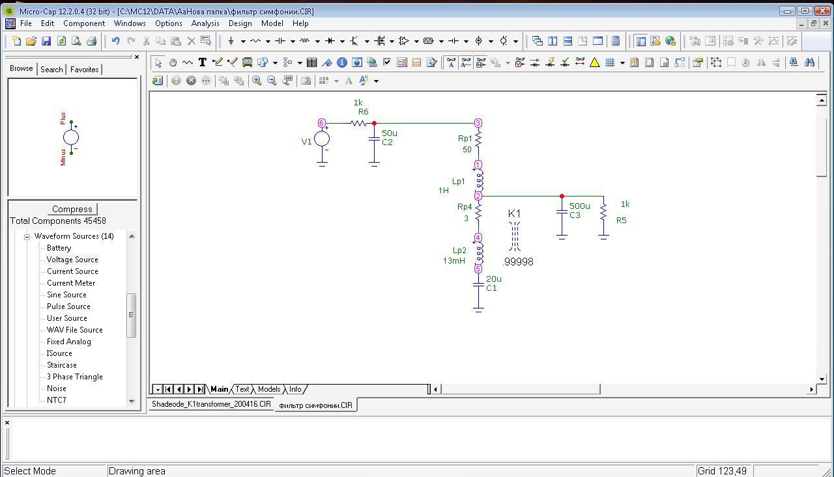The image size is (834, 477).
Task: Switch to the Search tab
Action: click(51, 69)
